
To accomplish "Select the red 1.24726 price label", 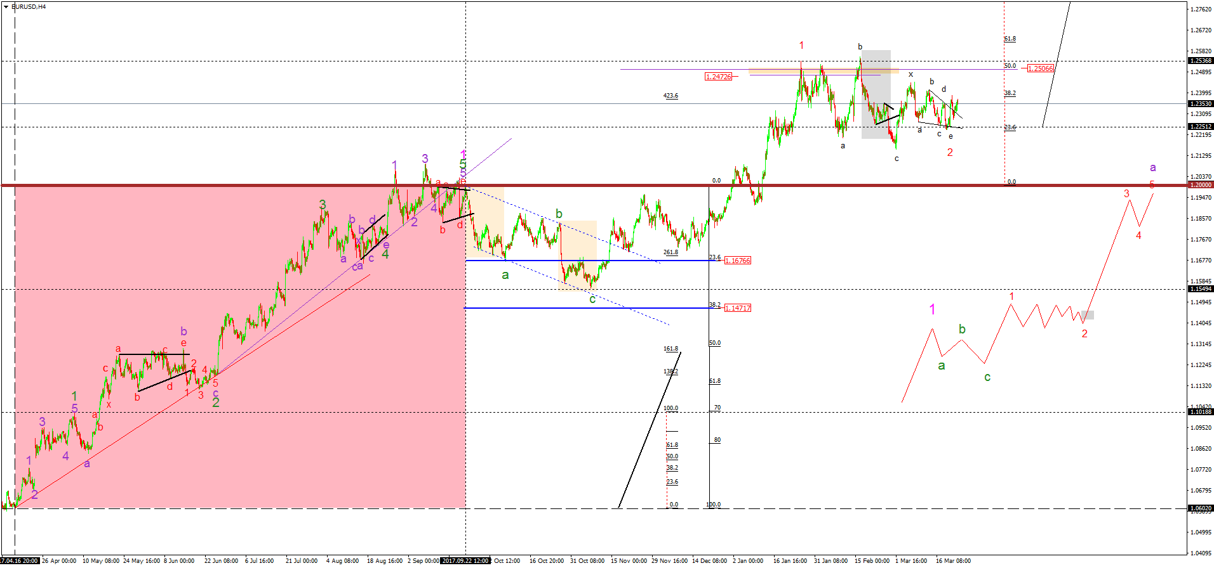I will click(x=718, y=77).
